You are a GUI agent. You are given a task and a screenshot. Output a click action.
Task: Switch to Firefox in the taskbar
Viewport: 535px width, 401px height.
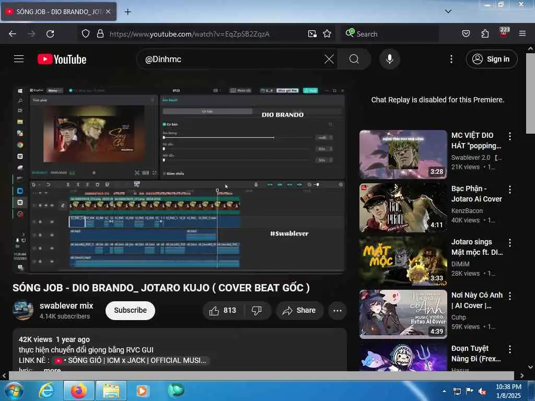pos(78,391)
